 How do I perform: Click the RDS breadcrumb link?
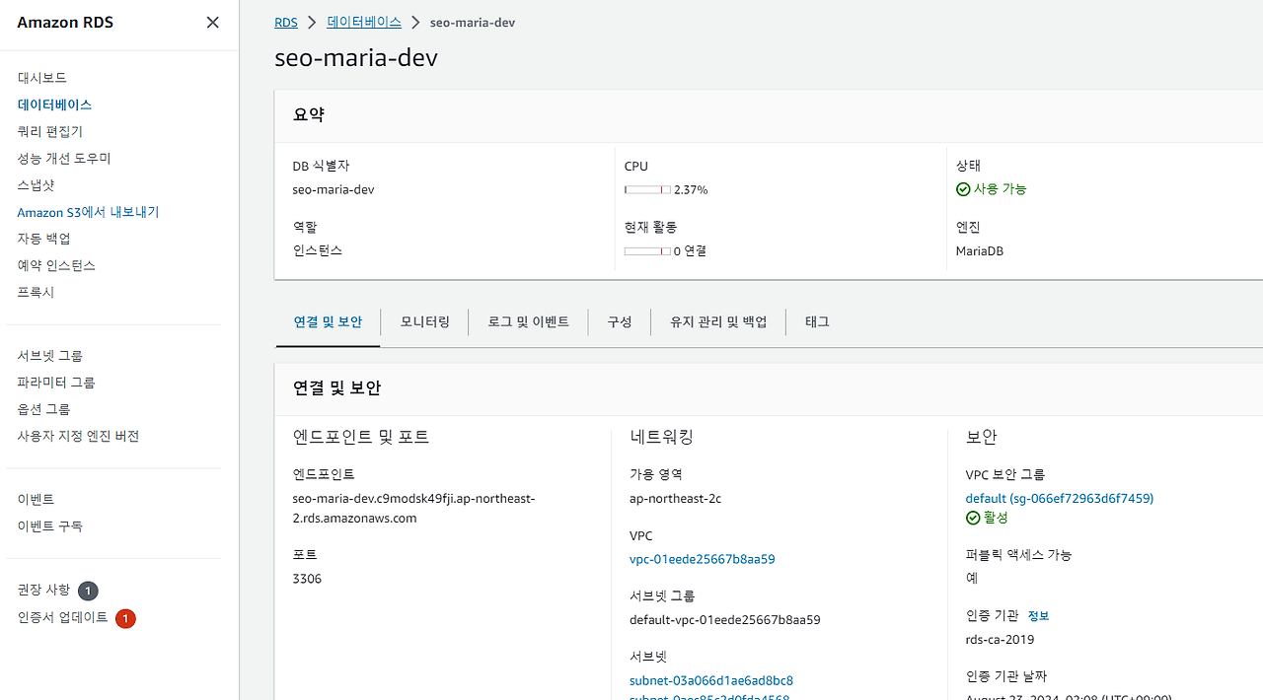(285, 22)
